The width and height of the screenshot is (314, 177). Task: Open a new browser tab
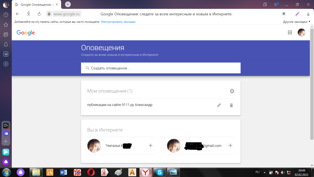(68, 4)
